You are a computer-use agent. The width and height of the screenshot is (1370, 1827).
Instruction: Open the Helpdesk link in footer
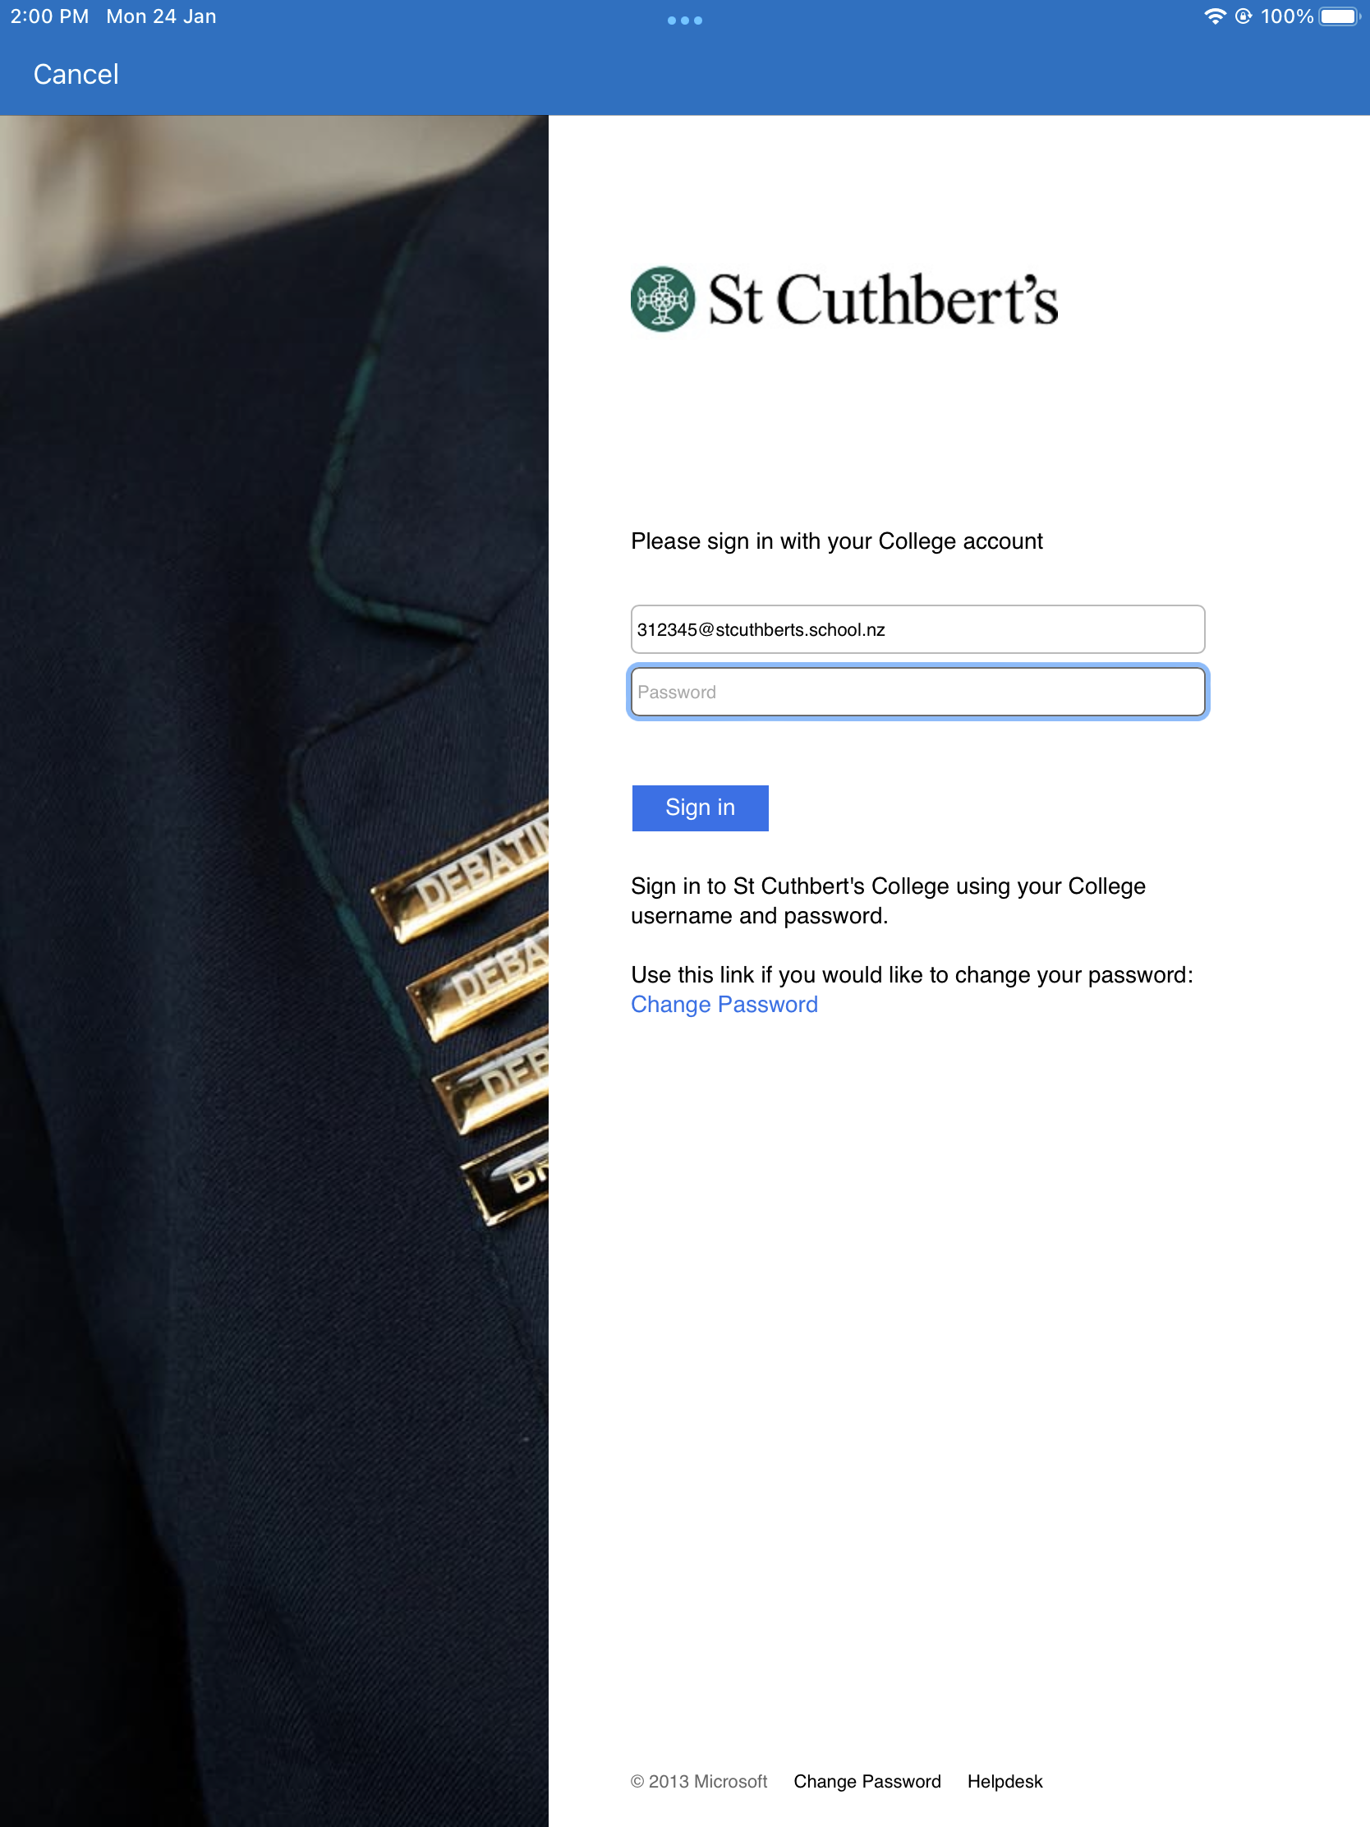pyautogui.click(x=1005, y=1782)
